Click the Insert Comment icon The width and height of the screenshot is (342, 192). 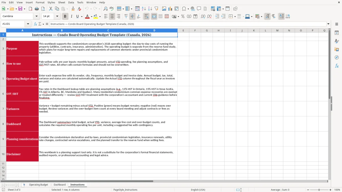point(199,9)
